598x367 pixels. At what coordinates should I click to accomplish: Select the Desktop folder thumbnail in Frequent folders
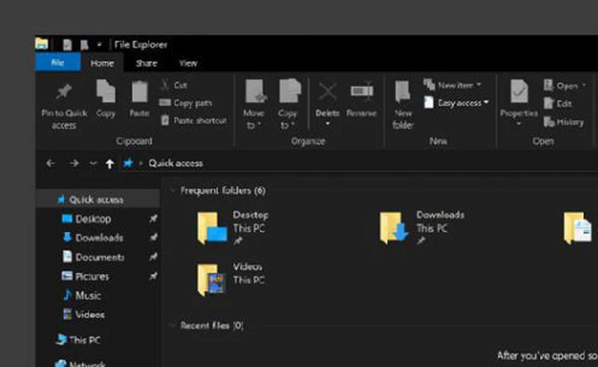click(x=212, y=228)
